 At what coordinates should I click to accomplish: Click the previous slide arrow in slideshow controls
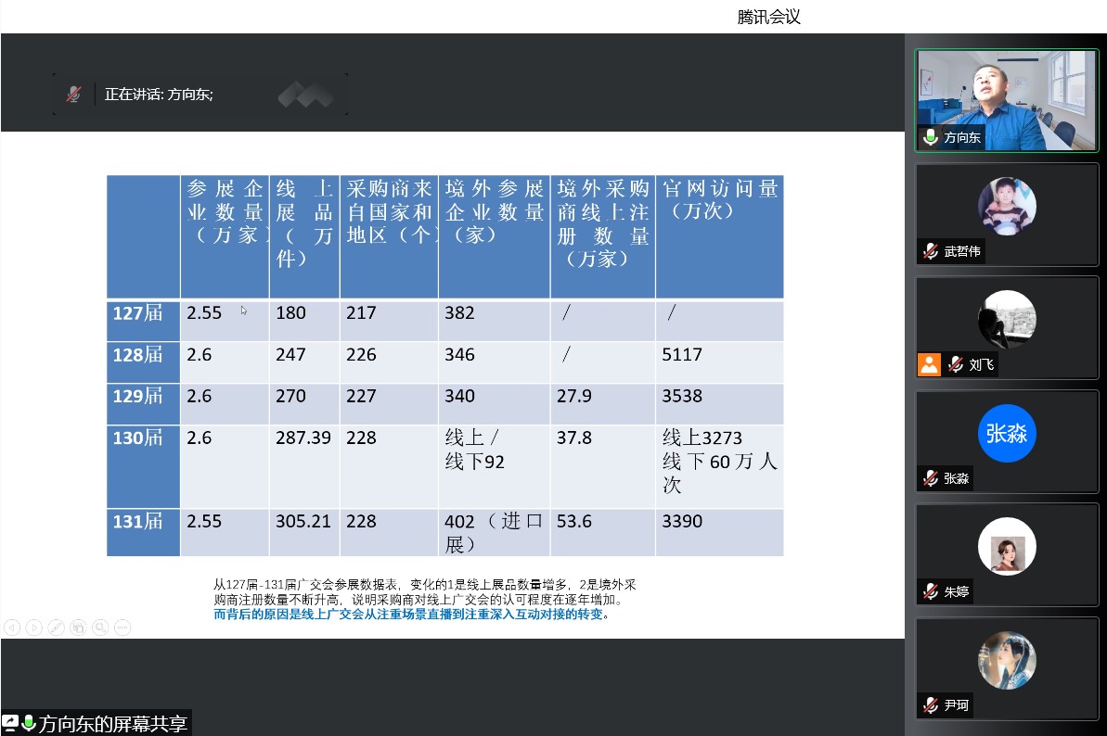click(x=11, y=628)
